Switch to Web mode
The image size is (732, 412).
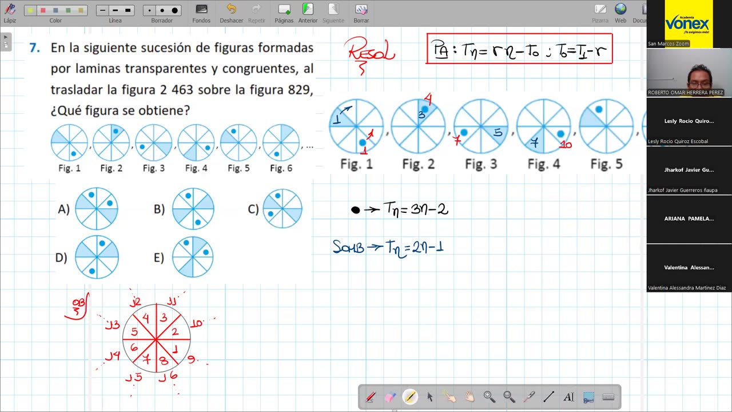point(620,13)
